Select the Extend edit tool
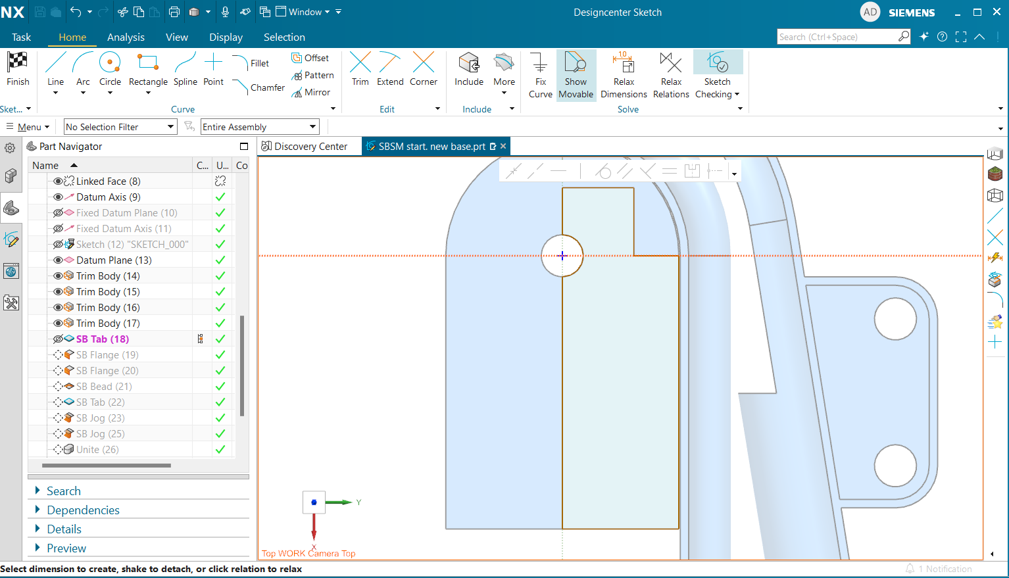This screenshot has height=578, width=1009. (x=390, y=69)
